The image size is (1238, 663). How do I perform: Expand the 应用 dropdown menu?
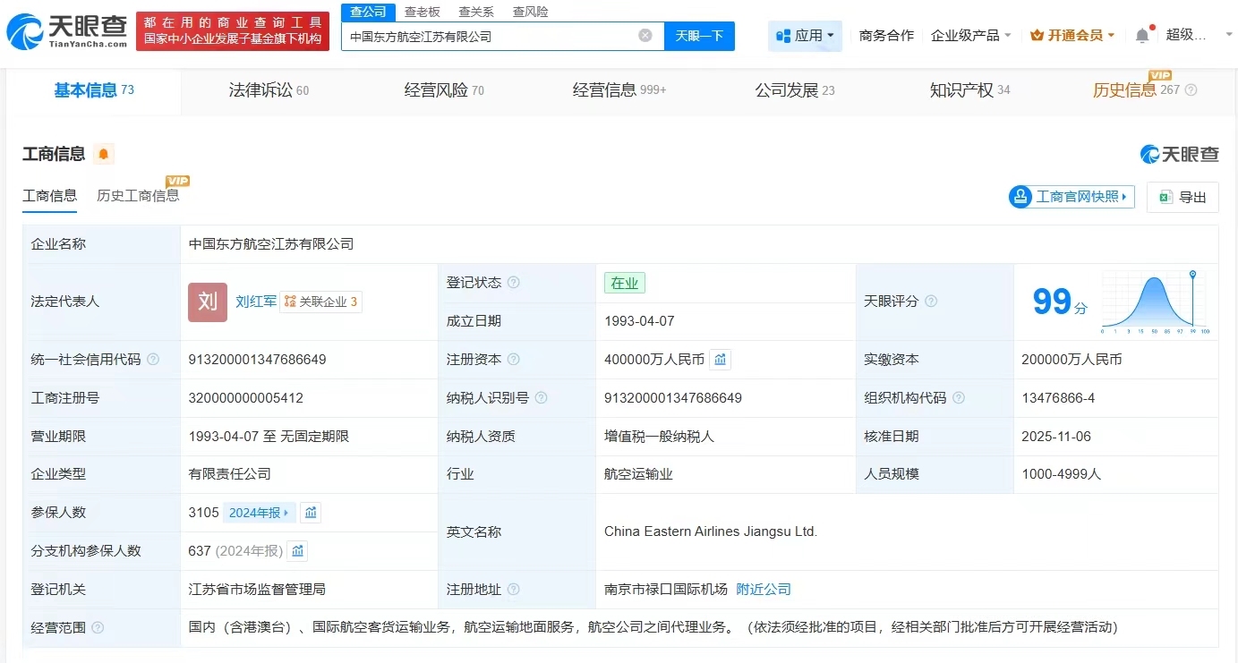tap(805, 36)
